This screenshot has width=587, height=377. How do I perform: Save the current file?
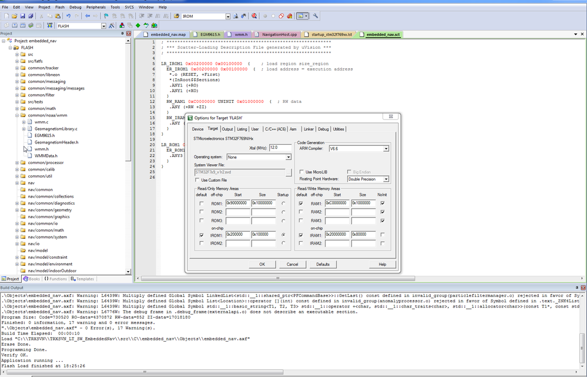pyautogui.click(x=22, y=16)
